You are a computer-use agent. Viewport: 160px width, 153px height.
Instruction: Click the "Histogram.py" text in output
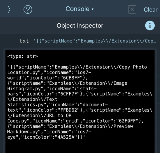tap(24, 88)
